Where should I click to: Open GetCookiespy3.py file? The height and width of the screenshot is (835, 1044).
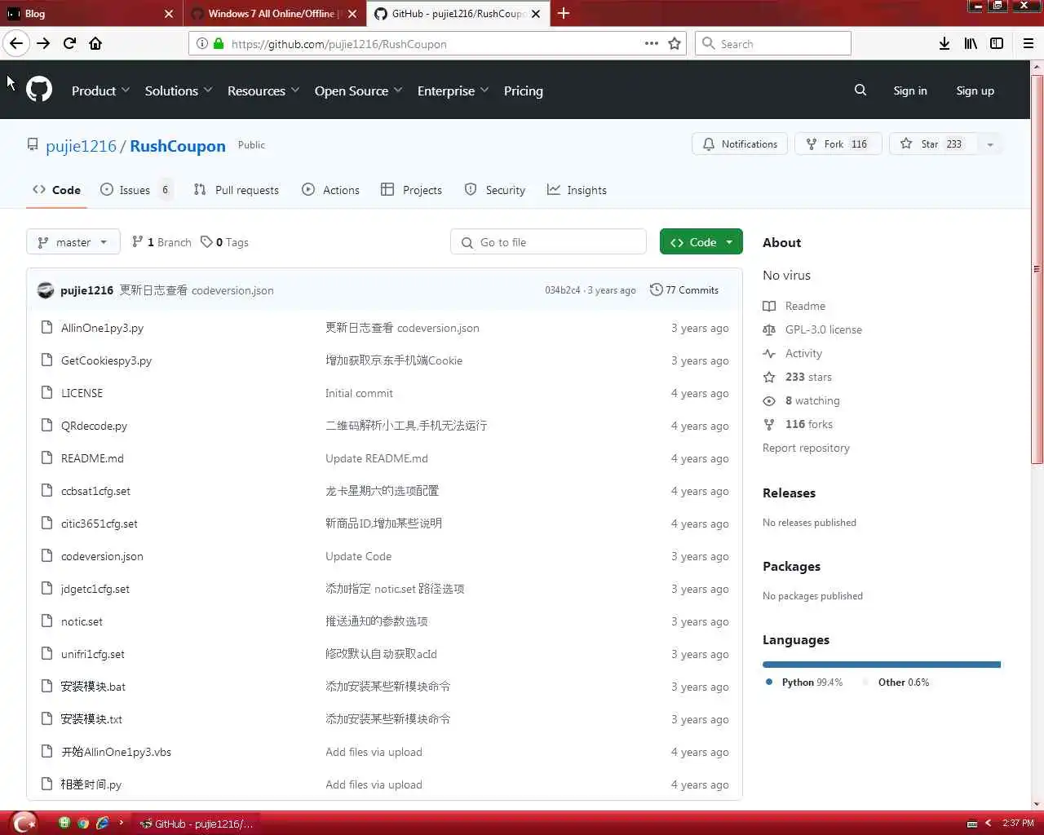(x=106, y=360)
